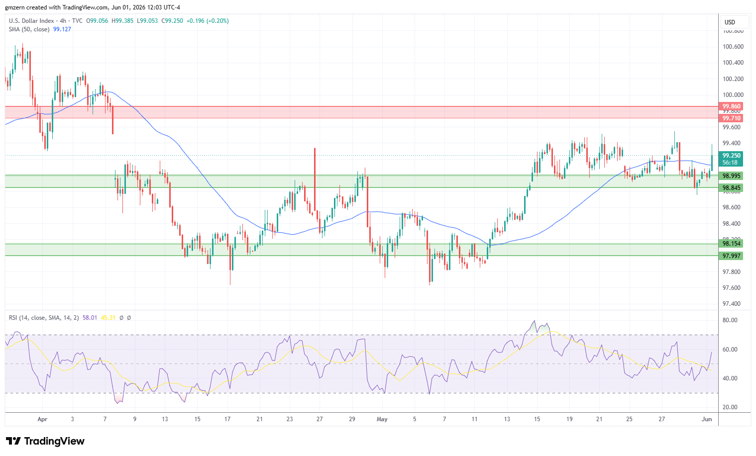Click the 98.995 green price label

732,176
